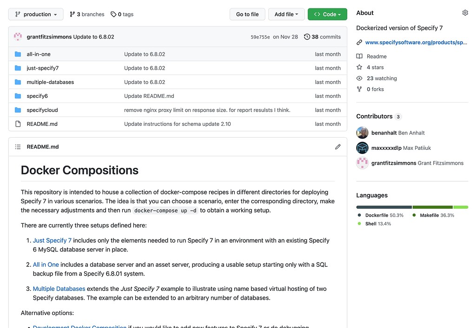Open the About settings gear icon

pyautogui.click(x=465, y=13)
